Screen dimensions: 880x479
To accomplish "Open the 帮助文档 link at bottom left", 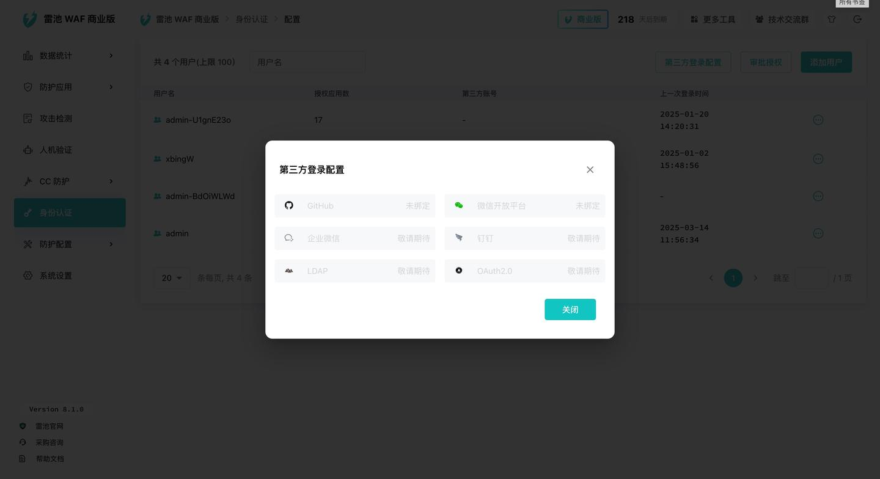I will point(50,458).
